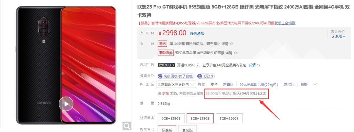Open the 联想主会场 link
The image size is (354, 132).
point(285,23)
